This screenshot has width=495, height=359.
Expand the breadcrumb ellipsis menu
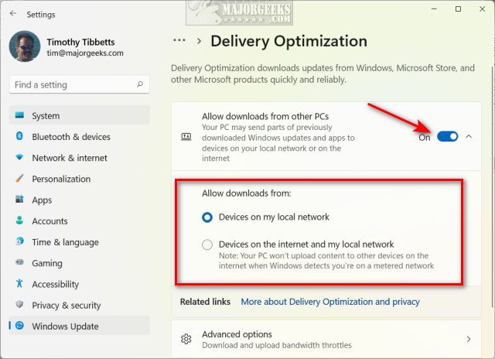[x=179, y=40]
